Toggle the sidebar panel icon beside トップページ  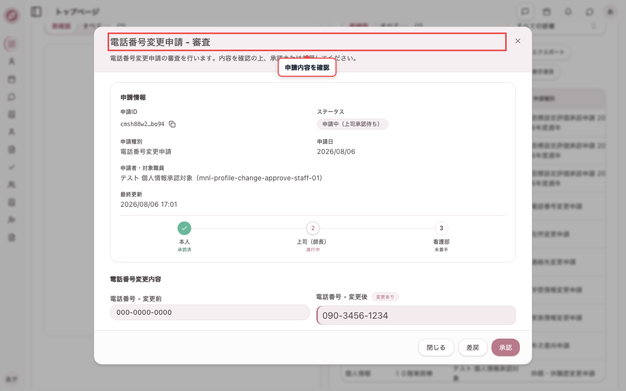tap(36, 12)
